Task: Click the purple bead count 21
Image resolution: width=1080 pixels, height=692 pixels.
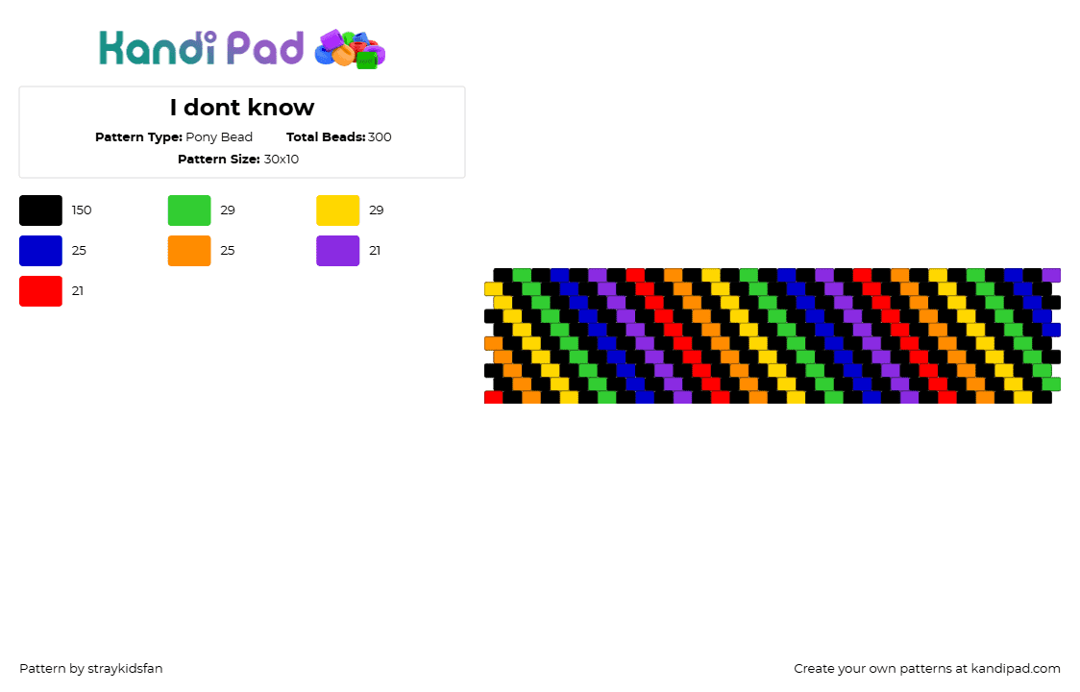Action: tap(375, 251)
